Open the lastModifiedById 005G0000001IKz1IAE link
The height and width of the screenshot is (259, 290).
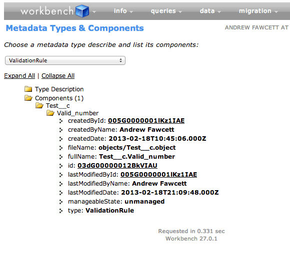click(158, 175)
